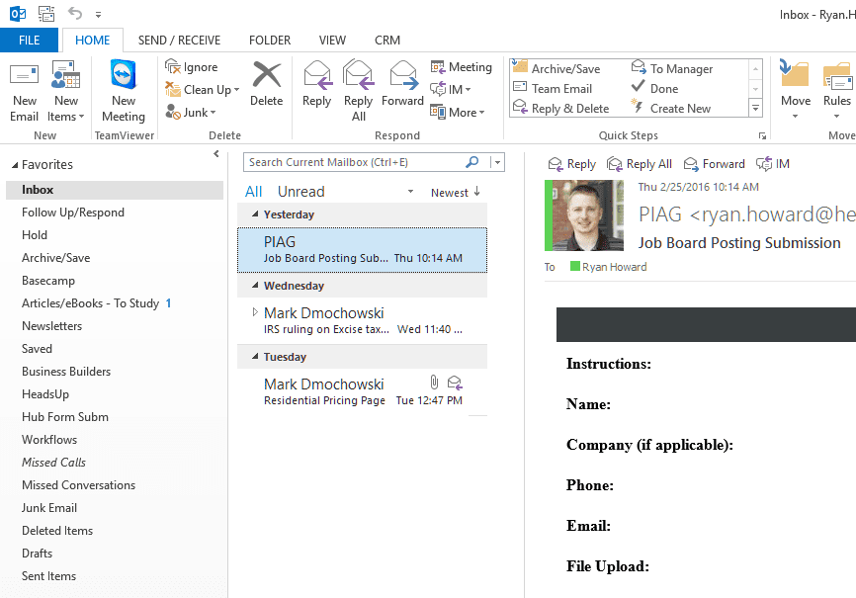Click the ribbon Forward button
This screenshot has height=598, width=856.
403,85
